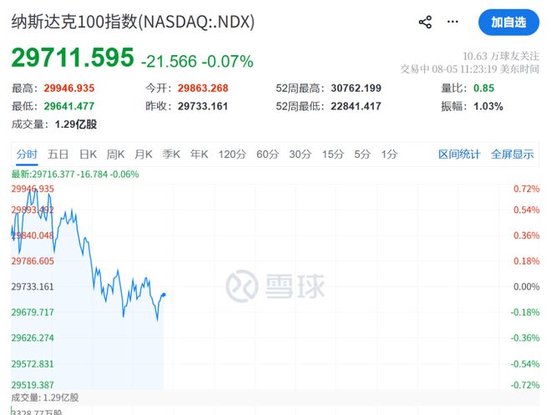Open 区间统计 range statistics
Screen dimensions: 551x415
(459, 154)
